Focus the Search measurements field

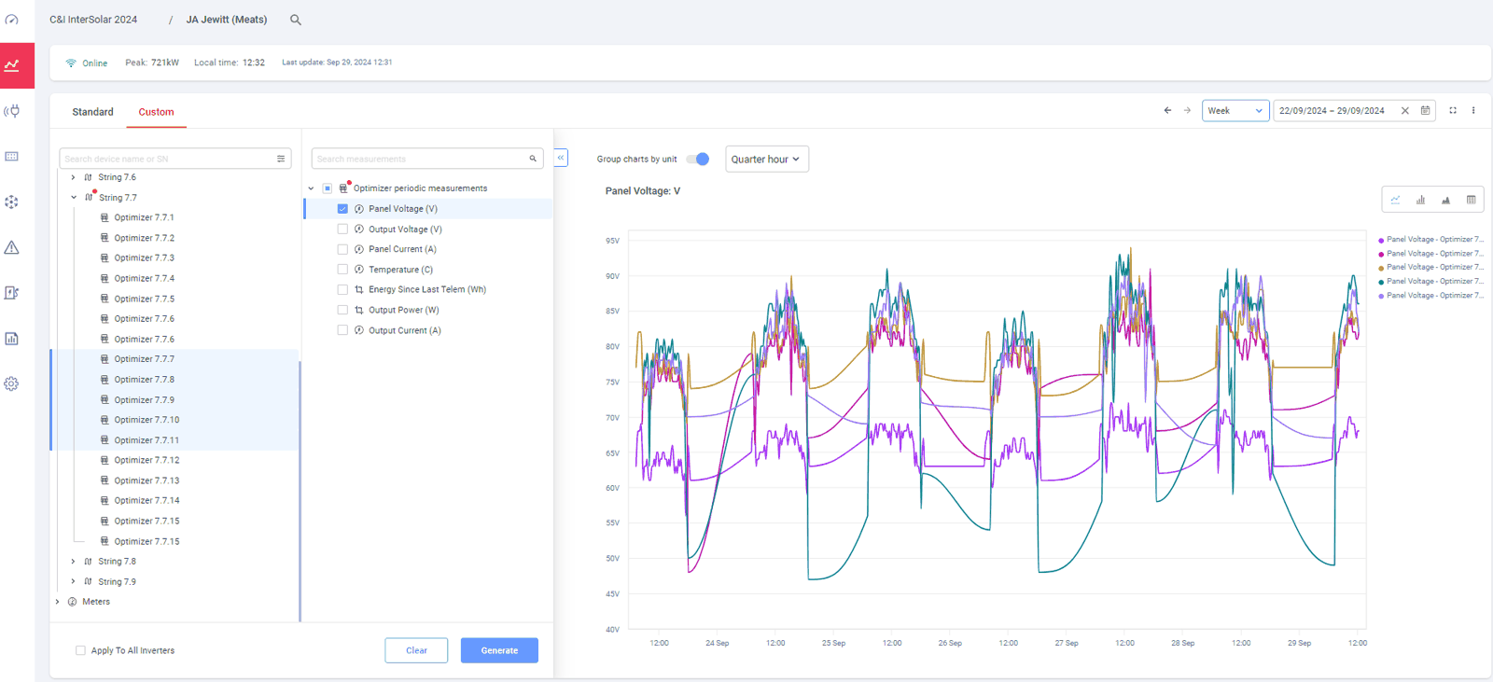[x=427, y=159]
